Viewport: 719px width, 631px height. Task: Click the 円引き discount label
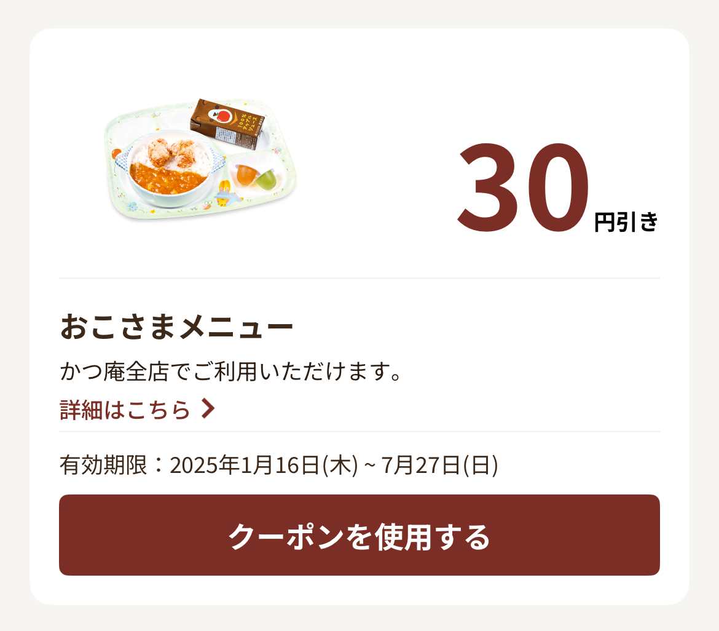(x=626, y=222)
